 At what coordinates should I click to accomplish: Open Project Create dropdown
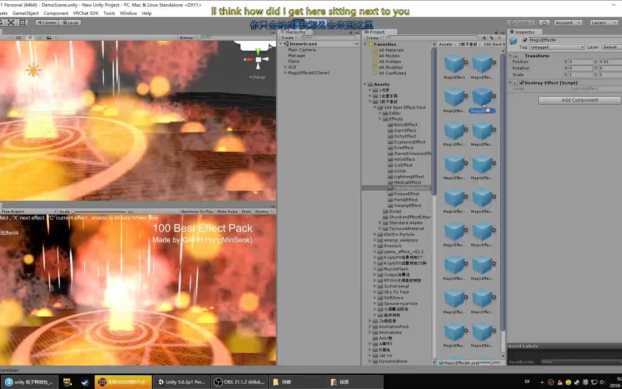coord(374,38)
